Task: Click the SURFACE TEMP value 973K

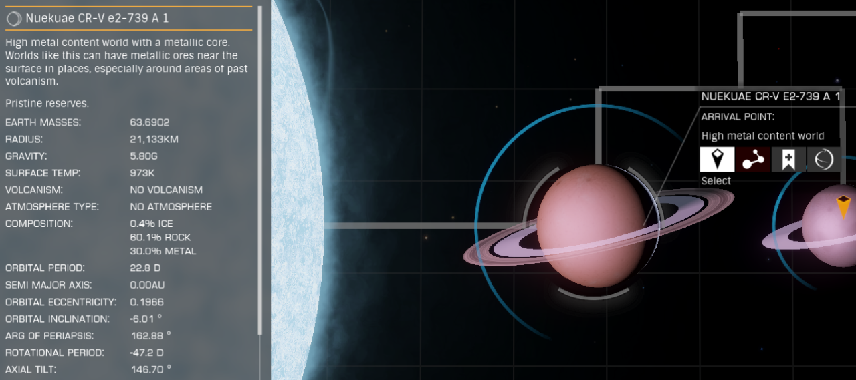Action: point(142,173)
